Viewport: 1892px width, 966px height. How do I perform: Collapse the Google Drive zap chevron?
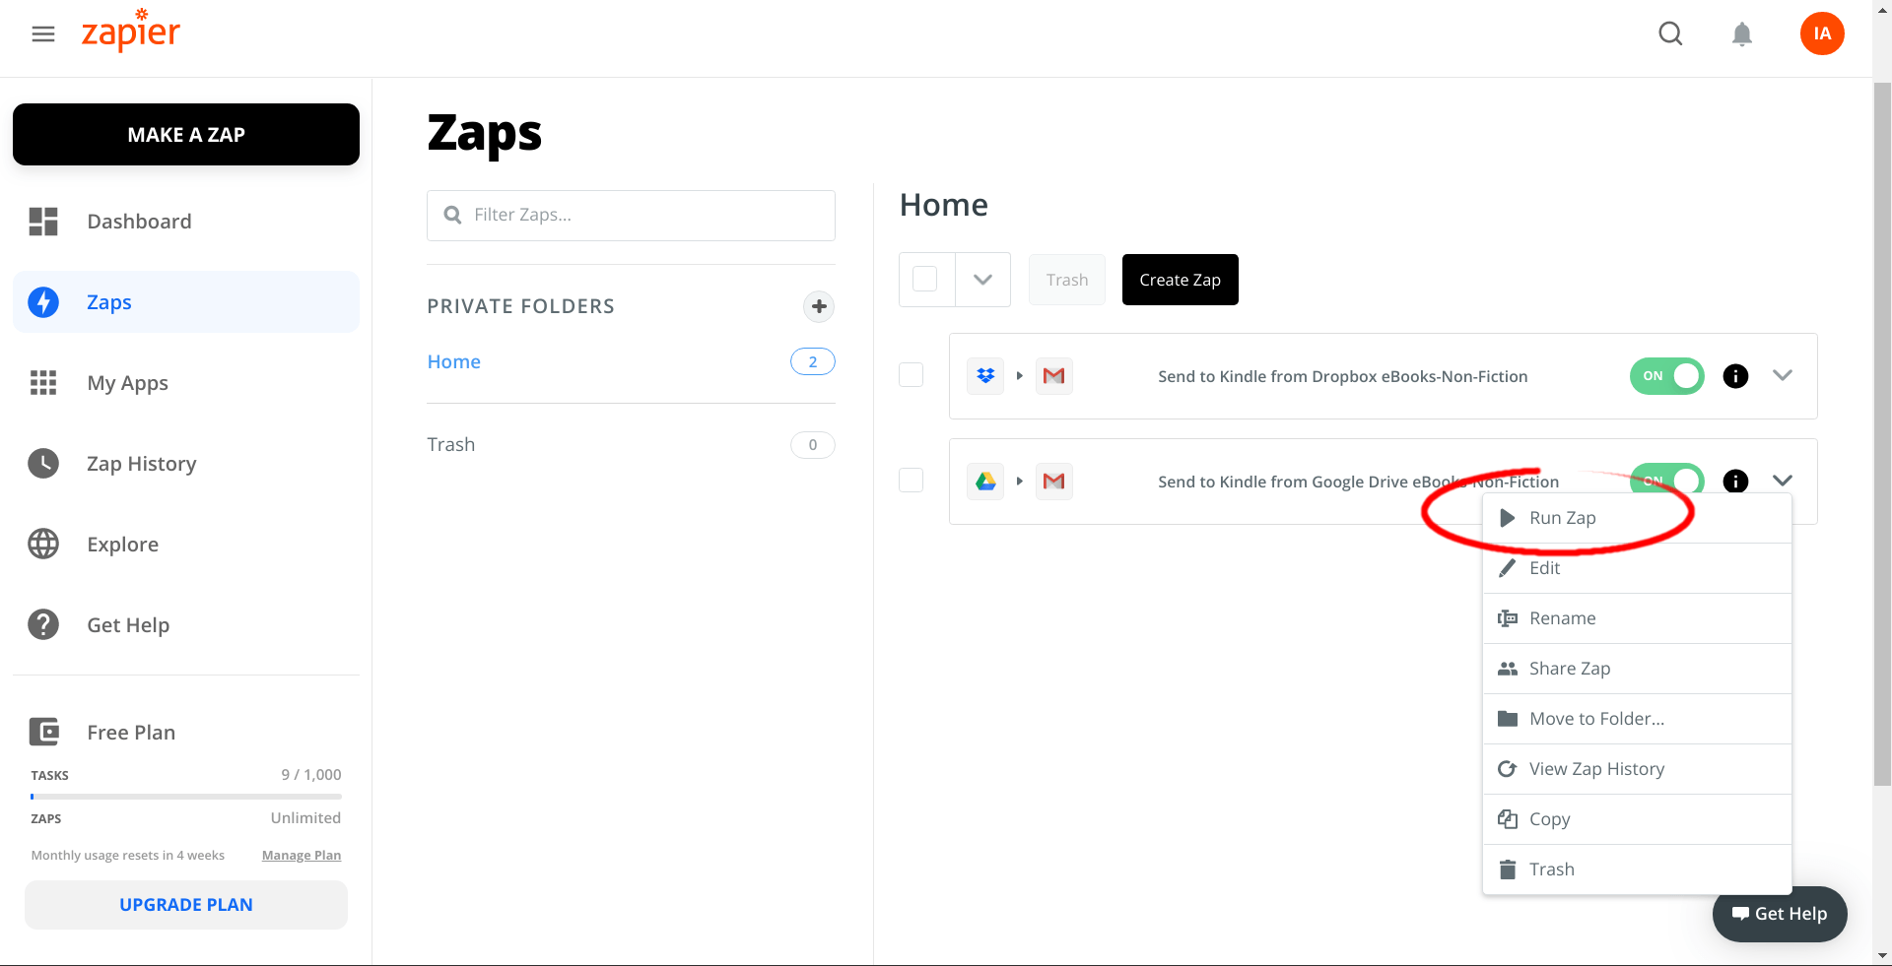(x=1784, y=481)
